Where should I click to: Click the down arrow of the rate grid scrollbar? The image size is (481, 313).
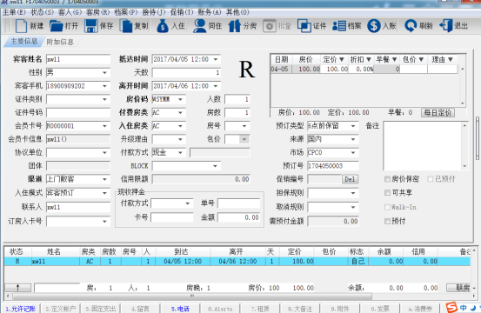point(462,103)
